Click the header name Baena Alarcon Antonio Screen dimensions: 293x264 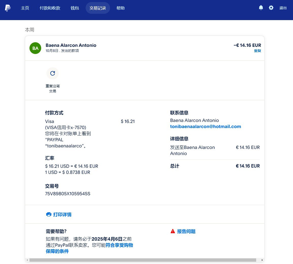point(71,45)
